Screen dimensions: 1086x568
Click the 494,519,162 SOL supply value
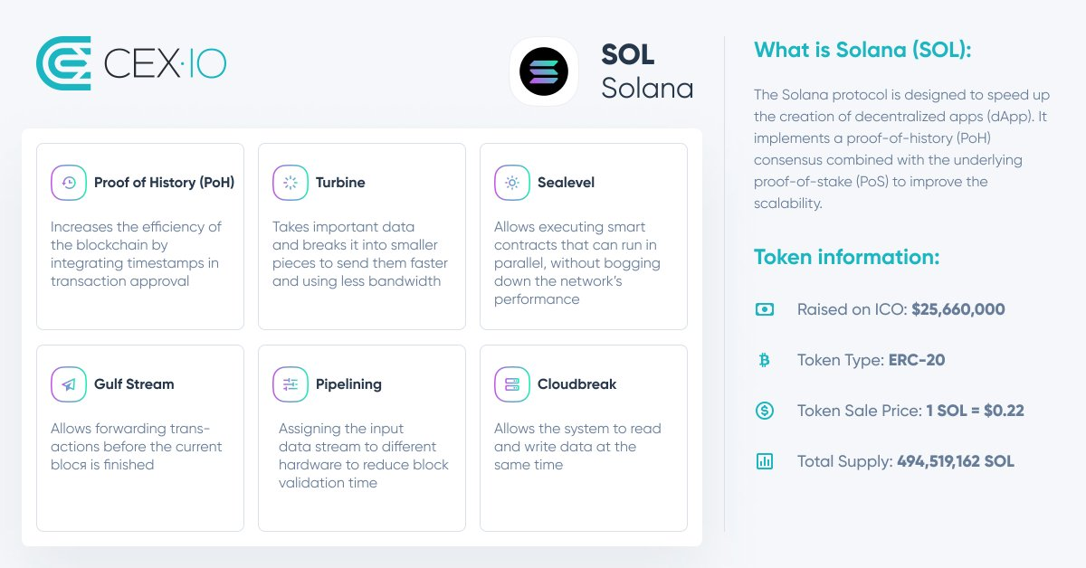point(956,461)
